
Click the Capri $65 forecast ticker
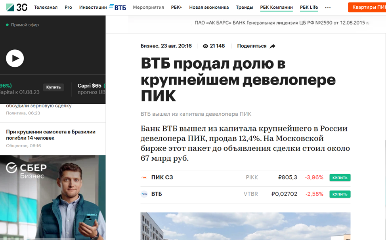point(91,89)
